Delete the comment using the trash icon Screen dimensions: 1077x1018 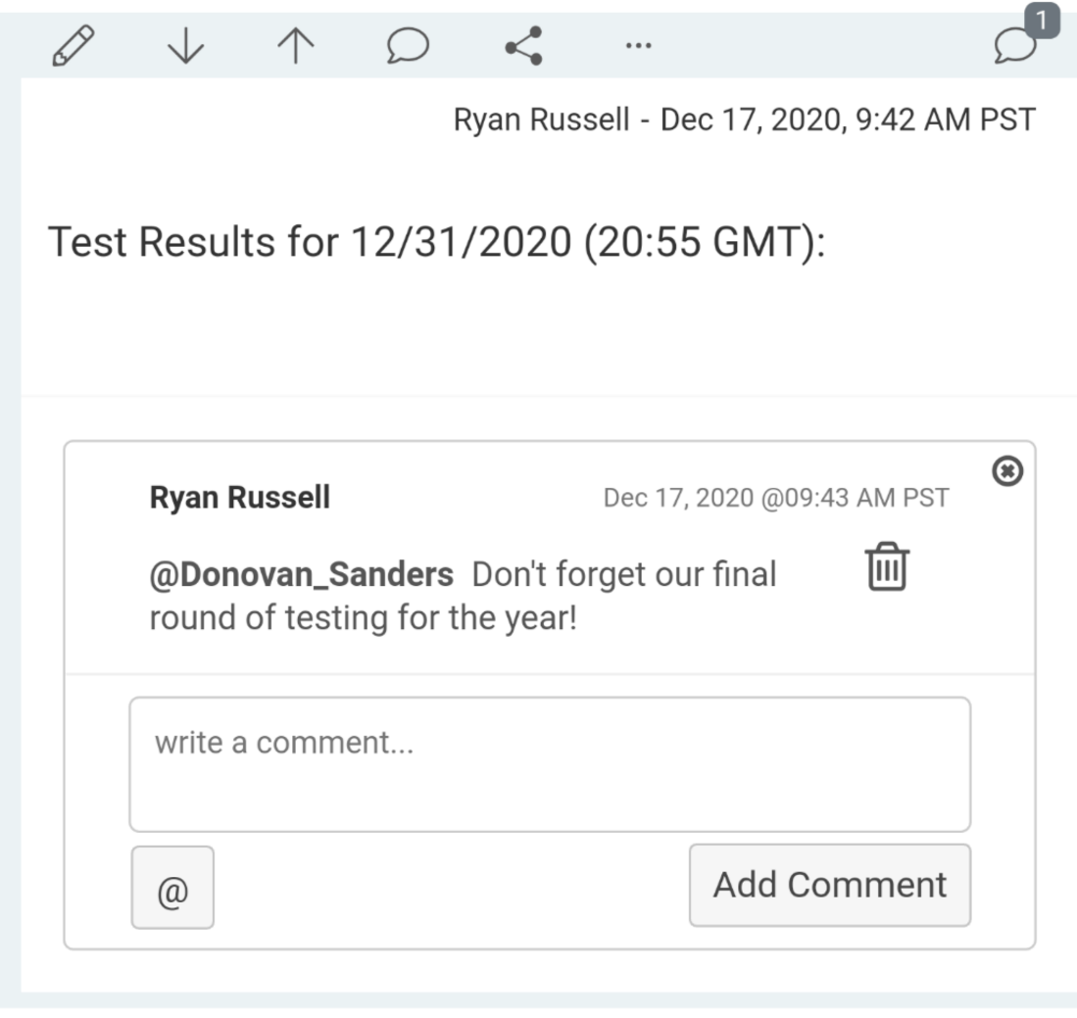point(887,566)
